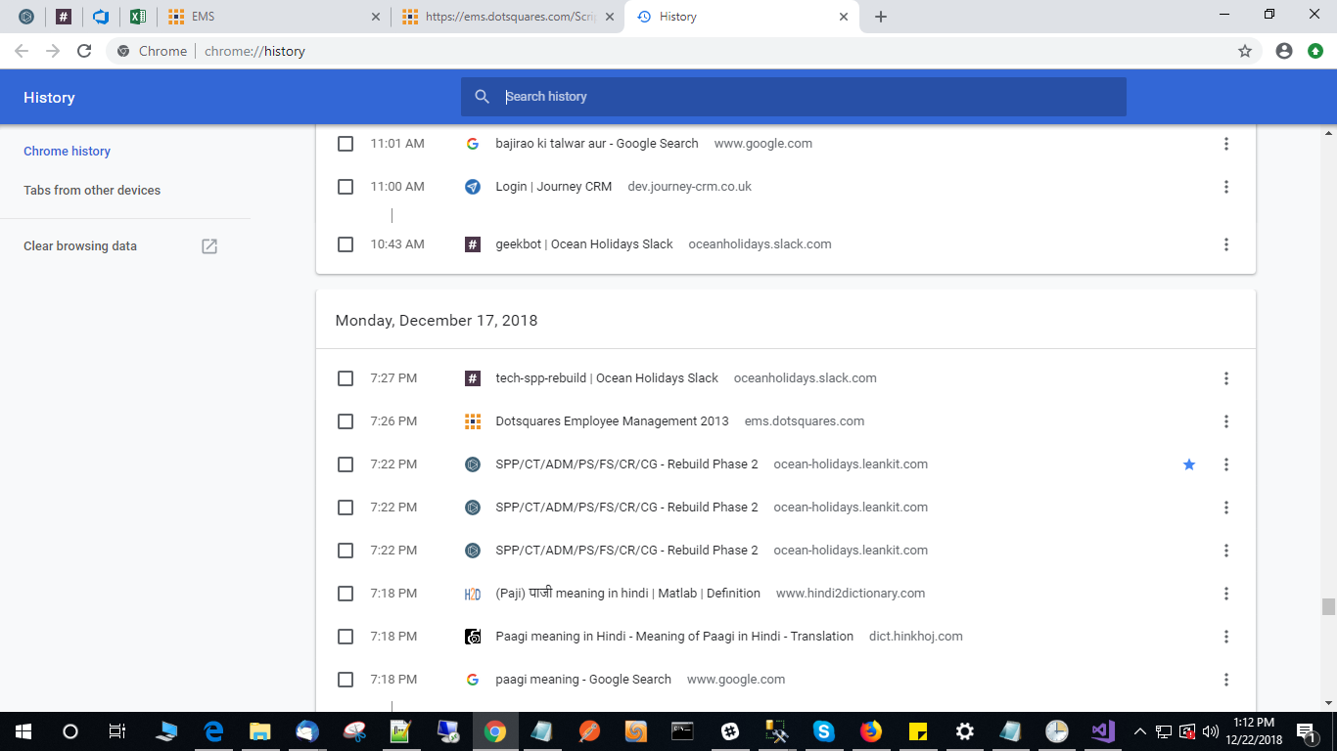
Task: Select checkbox for Login | Journey CRM
Action: 346,187
